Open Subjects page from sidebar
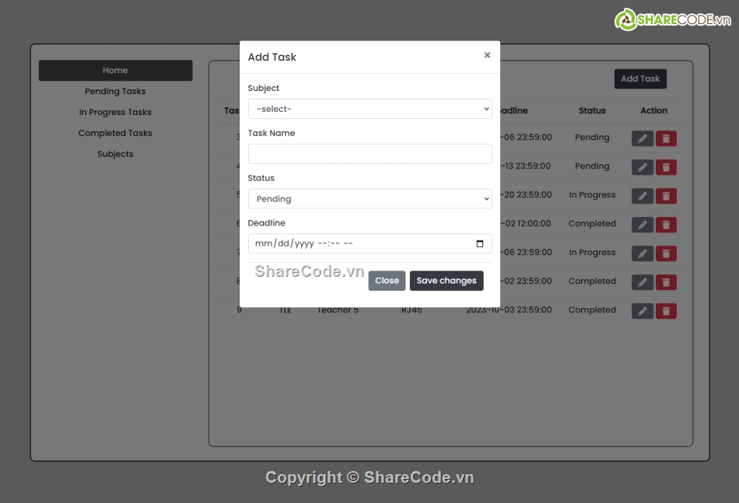The width and height of the screenshot is (739, 503). (115, 154)
